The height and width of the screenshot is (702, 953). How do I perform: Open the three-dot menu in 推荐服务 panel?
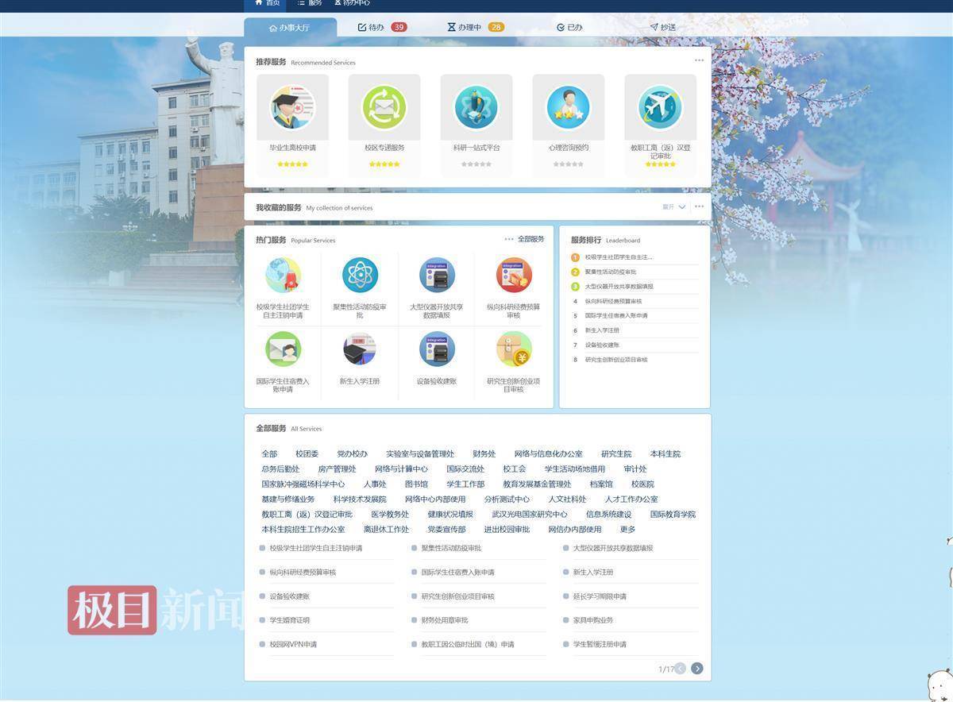point(699,60)
